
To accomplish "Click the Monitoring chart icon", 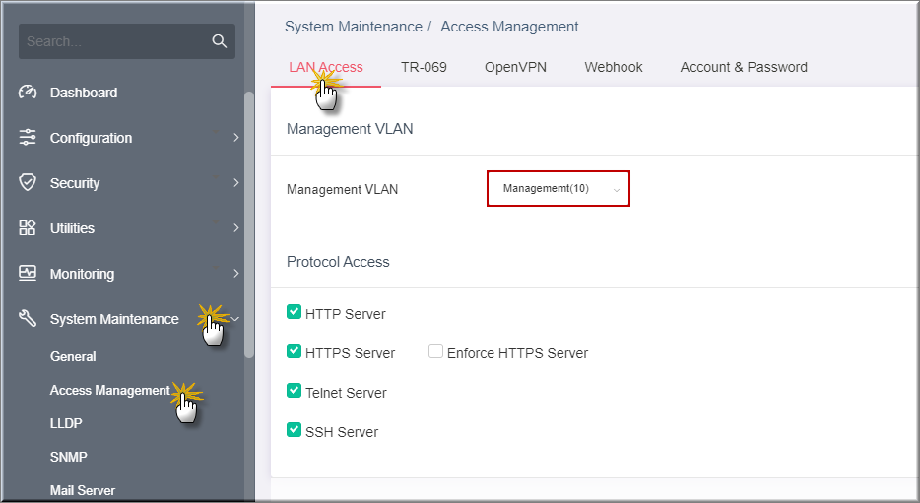I will click(27, 273).
